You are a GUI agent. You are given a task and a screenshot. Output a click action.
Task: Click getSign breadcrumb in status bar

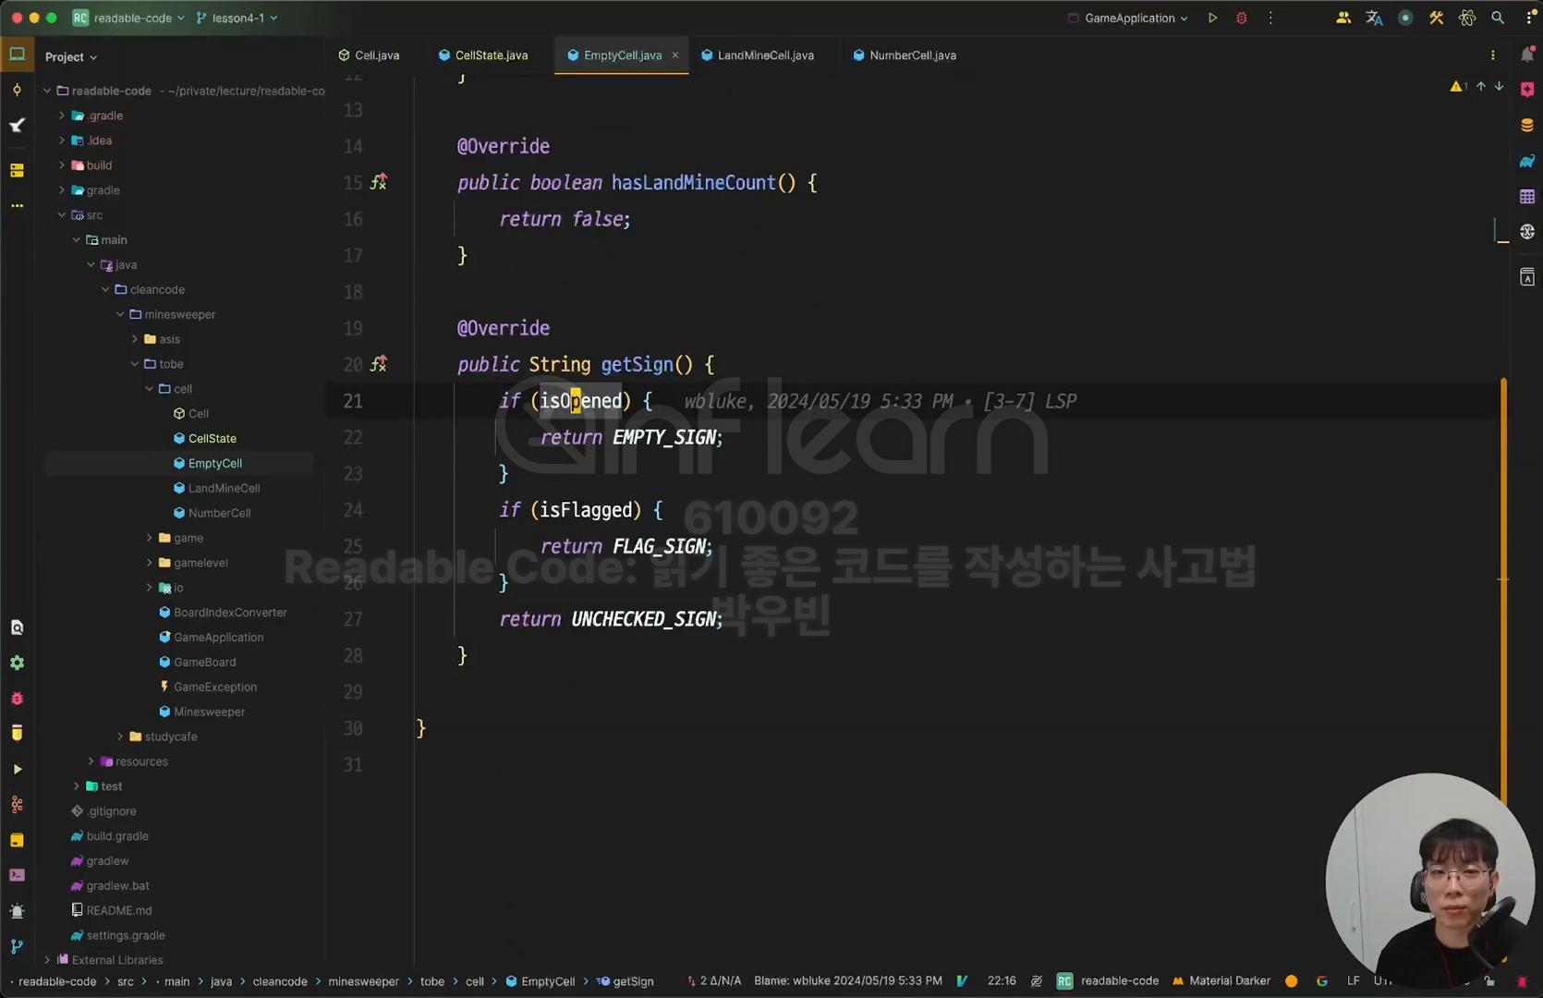tap(626, 981)
